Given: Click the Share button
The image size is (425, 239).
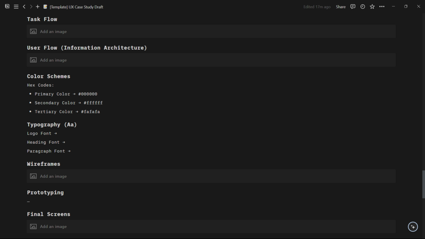Looking at the screenshot, I should 340,7.
